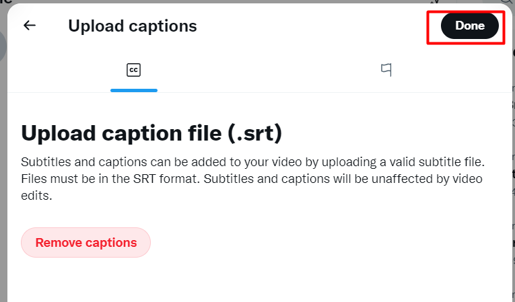Confirm captions by selecting Done
Image resolution: width=515 pixels, height=302 pixels.
pyautogui.click(x=470, y=26)
